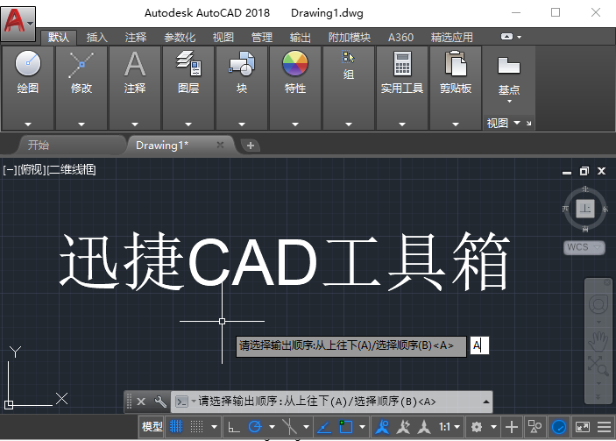Click the [俯视] view control label

(32, 170)
